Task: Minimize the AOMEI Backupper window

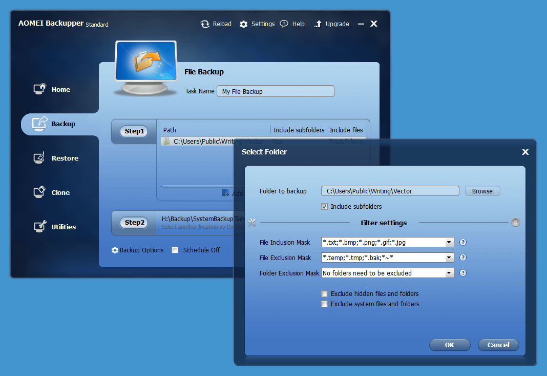Action: click(361, 24)
